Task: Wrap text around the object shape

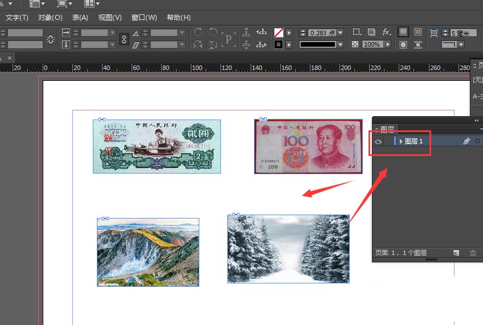Action: coord(403,44)
